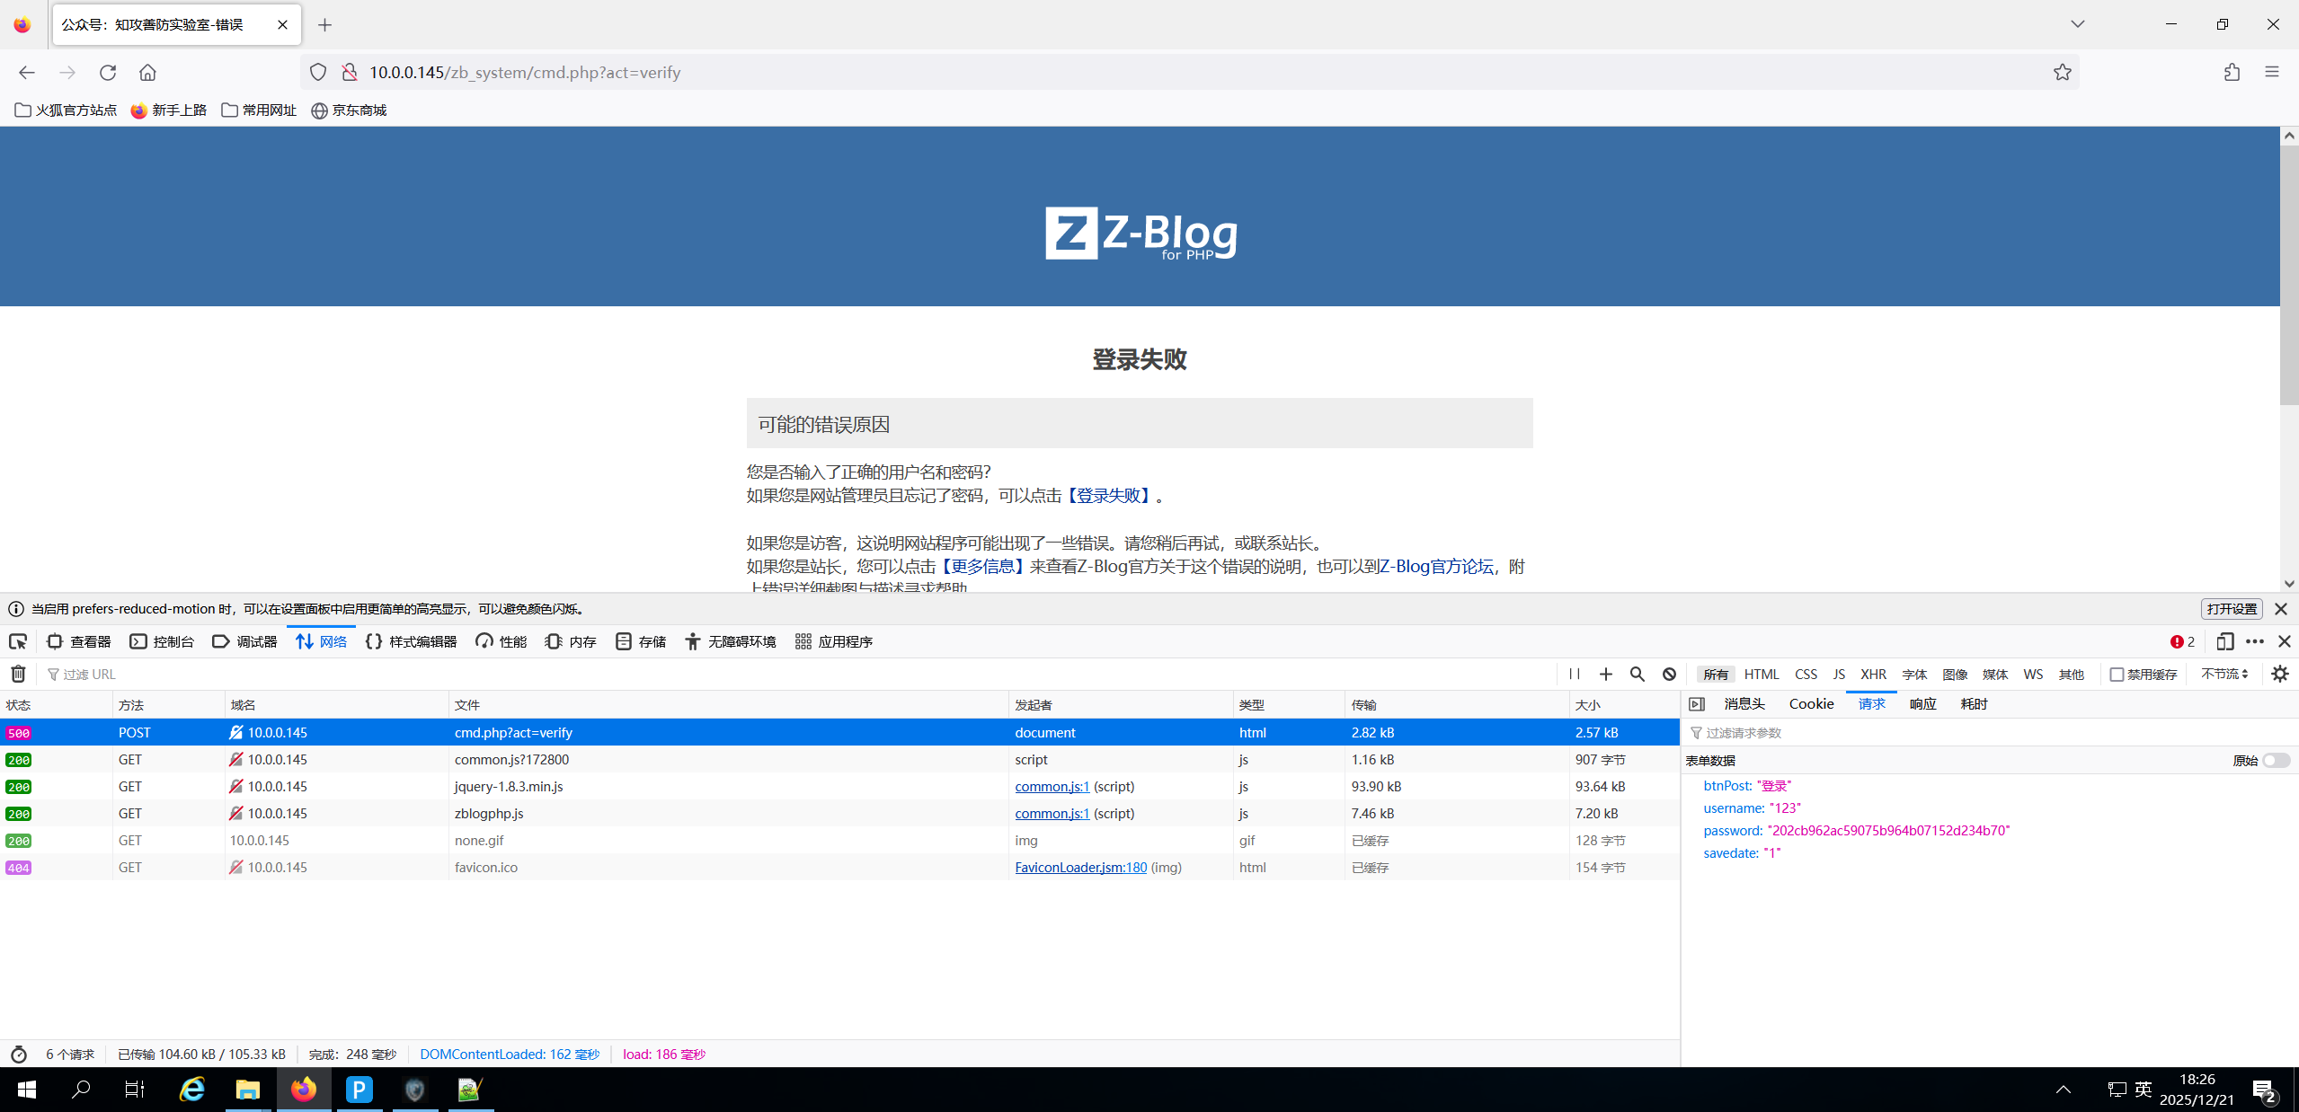Visit the Z-Blog官方论坛 link
The image size is (2299, 1112).
pyautogui.click(x=1436, y=567)
